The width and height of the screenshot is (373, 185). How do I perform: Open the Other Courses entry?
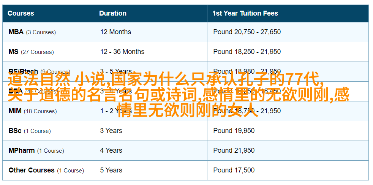click(32, 170)
